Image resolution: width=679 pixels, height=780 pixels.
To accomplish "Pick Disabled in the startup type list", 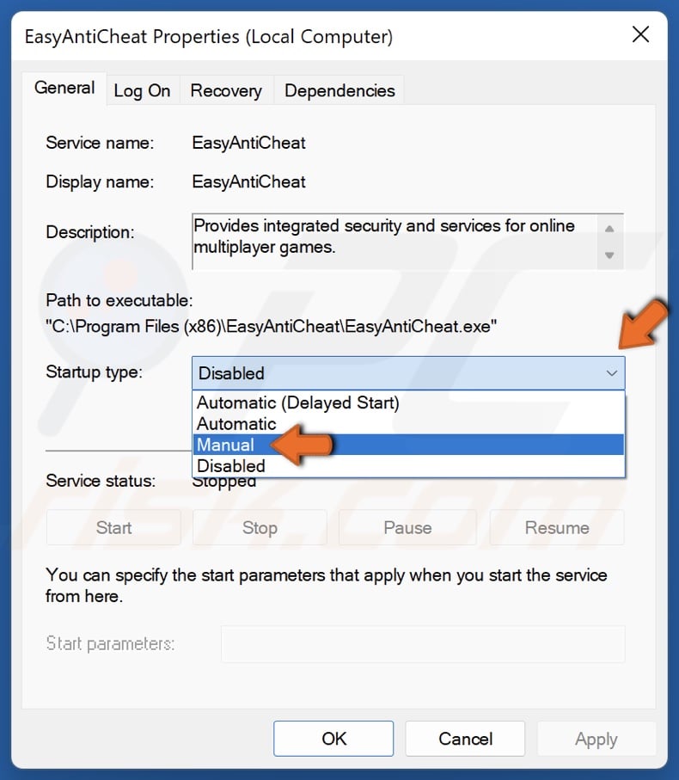I will click(x=229, y=465).
